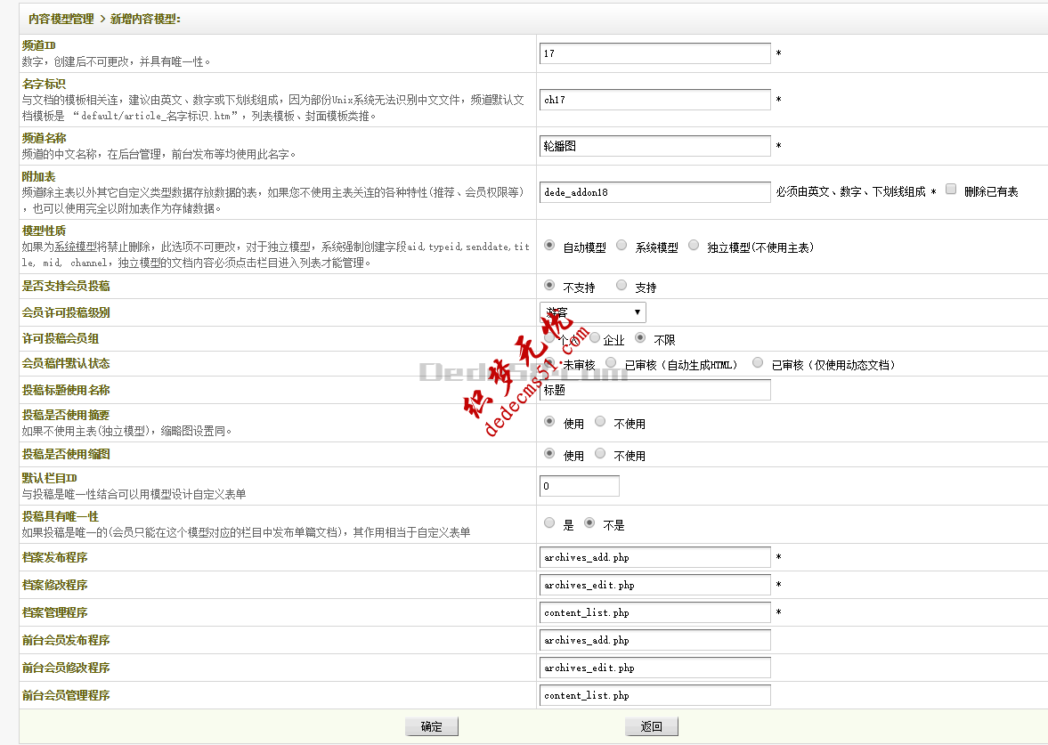Image resolution: width=1048 pixels, height=745 pixels.
Task: Click the 频道ID input field
Action: click(x=654, y=53)
